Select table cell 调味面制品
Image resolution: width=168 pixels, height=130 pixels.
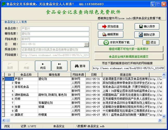coord(26,95)
